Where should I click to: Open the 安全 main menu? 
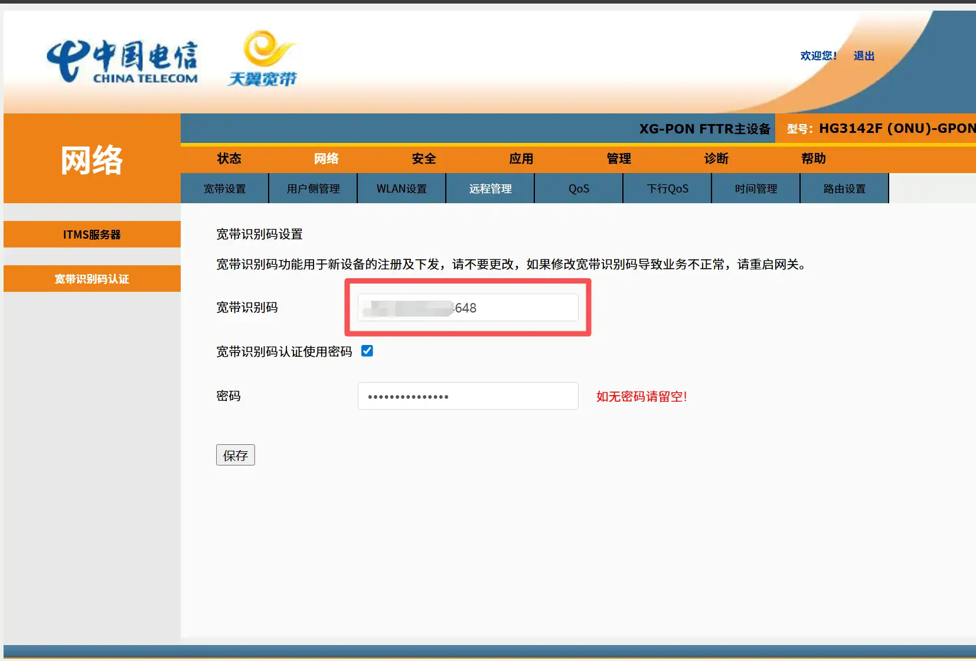click(x=423, y=158)
